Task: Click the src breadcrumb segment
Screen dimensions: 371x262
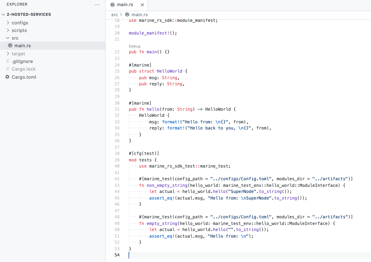Action: (x=115, y=15)
